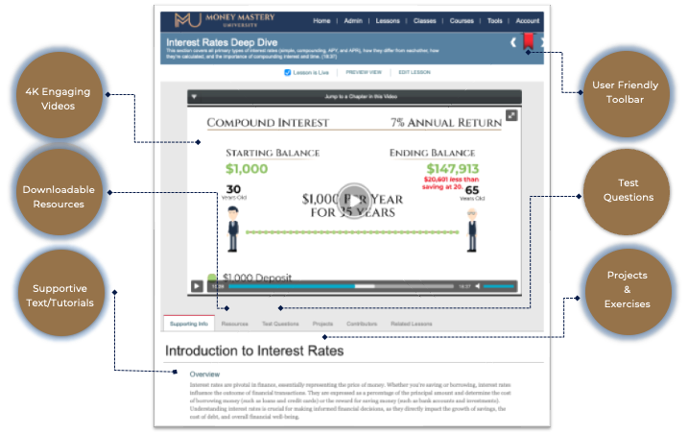Toggle the Lesson is Live checkbox
Image resolution: width=688 pixels, height=435 pixels.
point(288,72)
